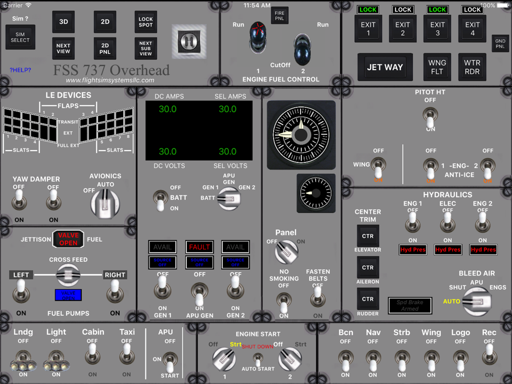
Task: Toggle the BATT switch
Action: [160, 200]
